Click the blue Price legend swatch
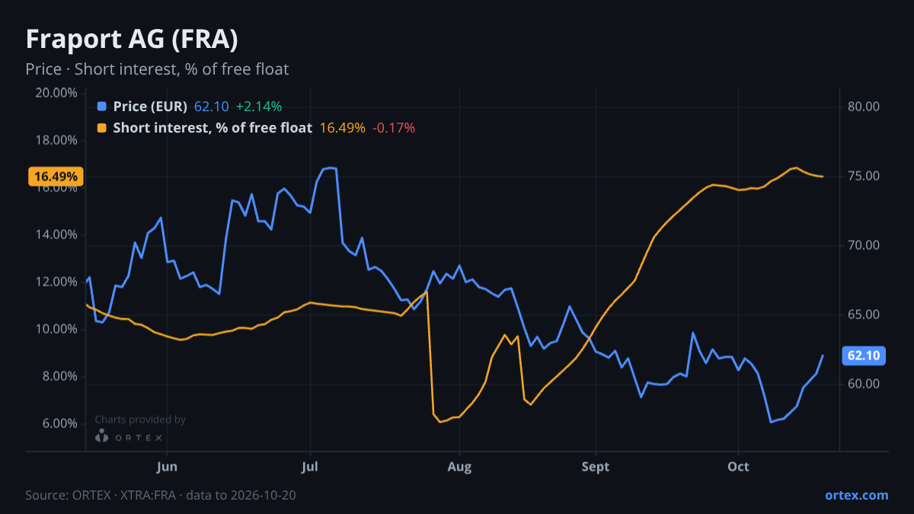The height and width of the screenshot is (514, 914). pos(103,107)
